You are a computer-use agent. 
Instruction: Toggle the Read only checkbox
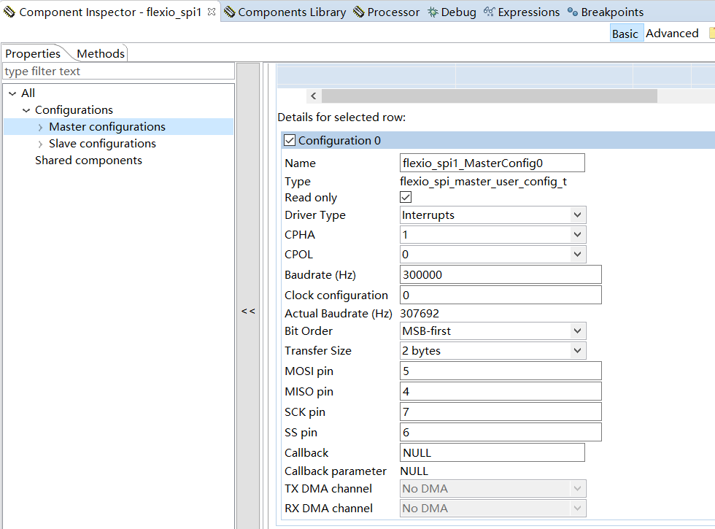[x=406, y=198]
